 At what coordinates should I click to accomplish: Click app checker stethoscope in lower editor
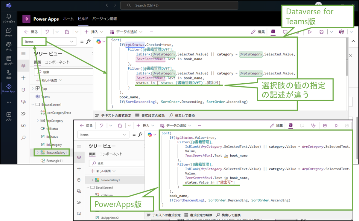[313, 125]
